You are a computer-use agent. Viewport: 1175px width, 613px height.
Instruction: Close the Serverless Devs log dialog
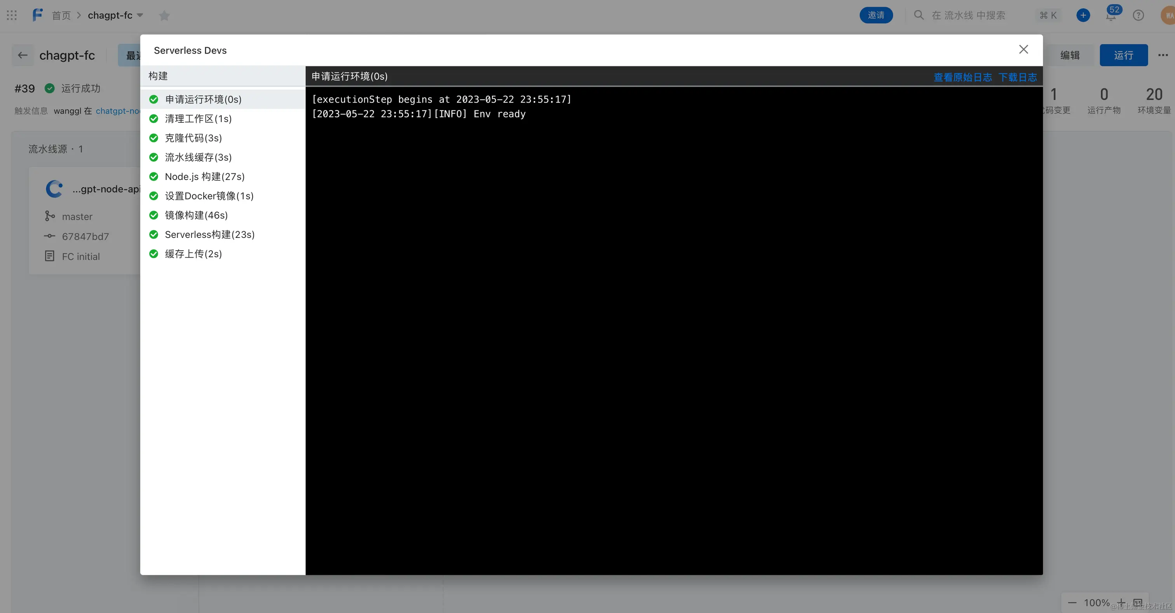[1023, 49]
